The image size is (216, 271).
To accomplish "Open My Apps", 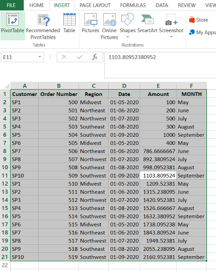I will [x=202, y=32].
